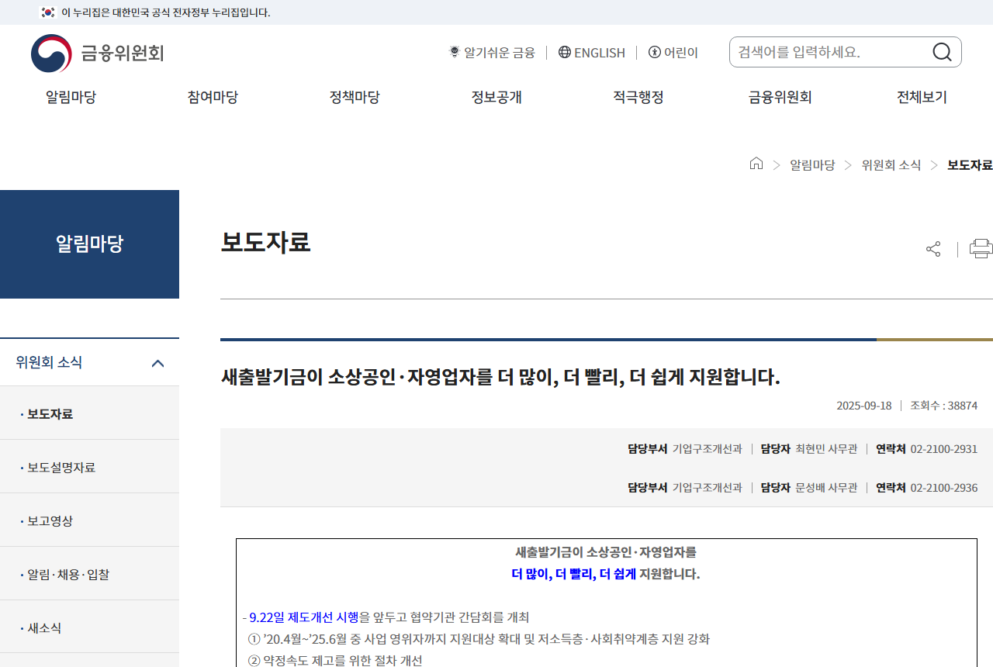This screenshot has width=993, height=667.
Task: Open the 알림마당 main menu
Action: 71,97
